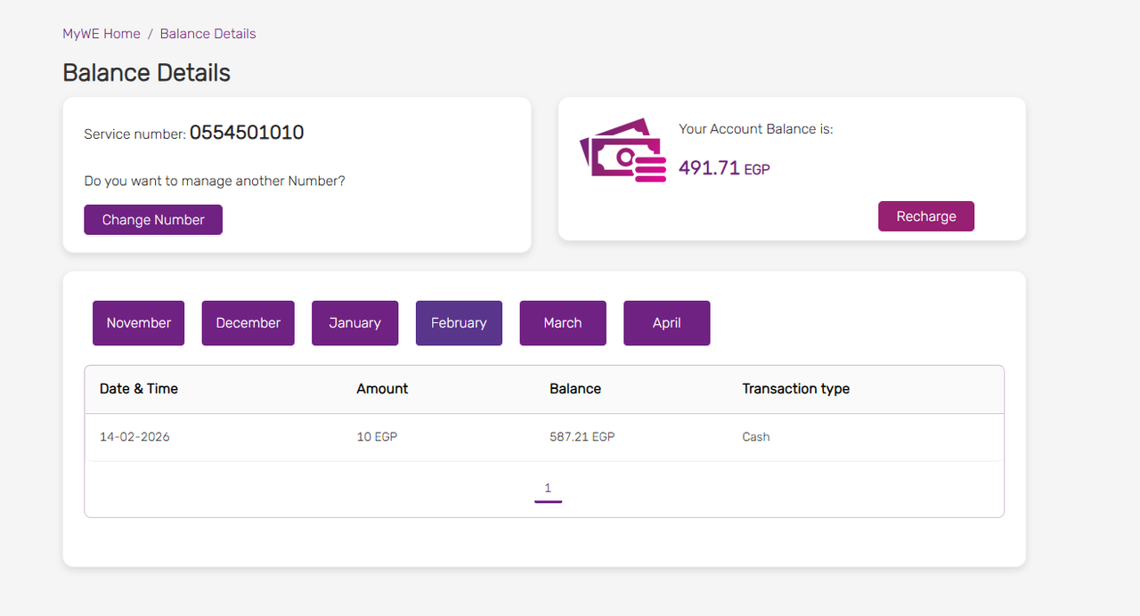Switch to the November tab

click(x=139, y=323)
